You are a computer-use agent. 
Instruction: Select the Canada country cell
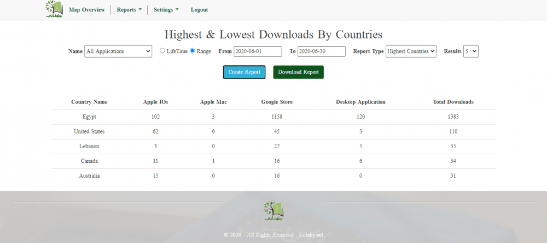click(89, 161)
